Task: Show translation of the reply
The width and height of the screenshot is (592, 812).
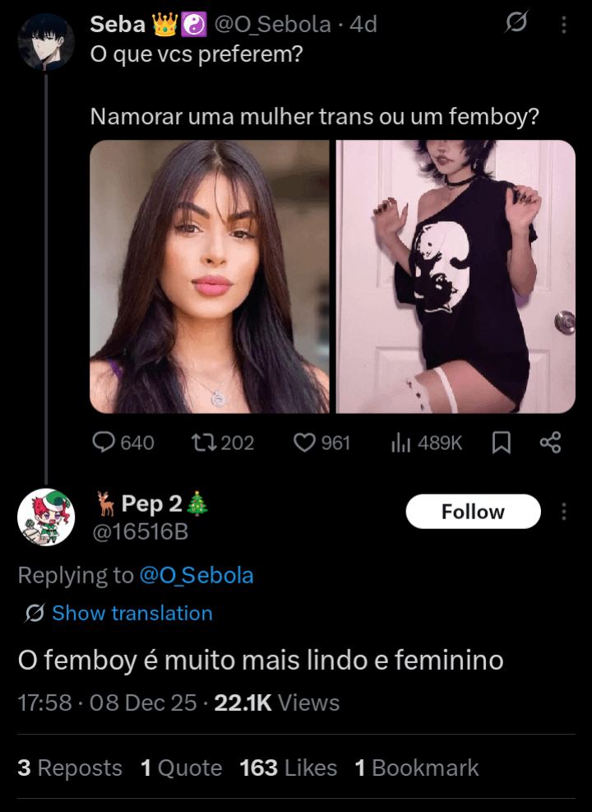Action: (x=132, y=613)
